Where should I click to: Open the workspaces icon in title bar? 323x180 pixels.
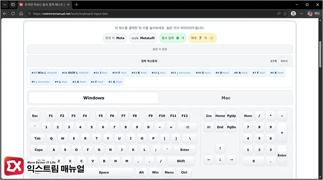(x=13, y=5)
